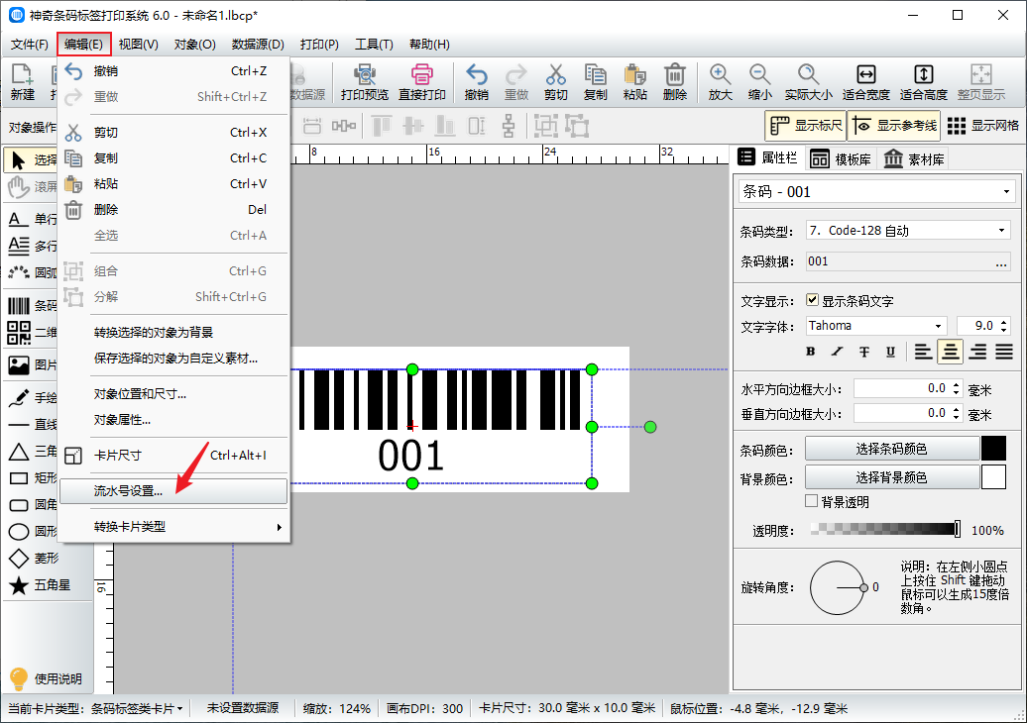Click the 缩小 zoom out icon
1027x723 pixels.
click(759, 82)
